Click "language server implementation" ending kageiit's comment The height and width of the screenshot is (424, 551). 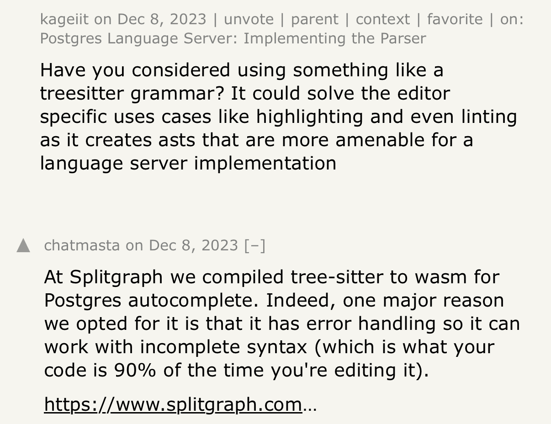coord(188,163)
